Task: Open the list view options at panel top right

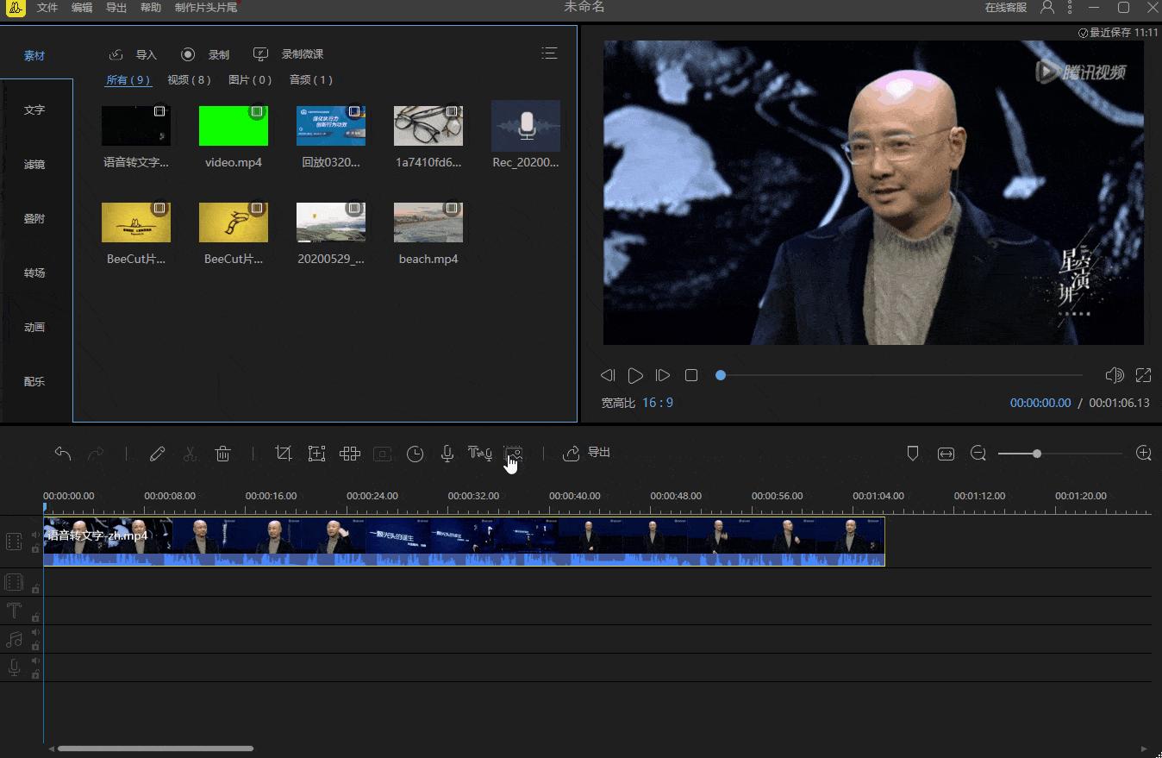Action: [549, 53]
